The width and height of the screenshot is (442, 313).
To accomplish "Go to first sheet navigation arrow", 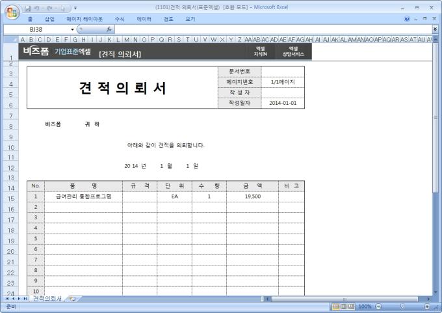I will [7, 299].
